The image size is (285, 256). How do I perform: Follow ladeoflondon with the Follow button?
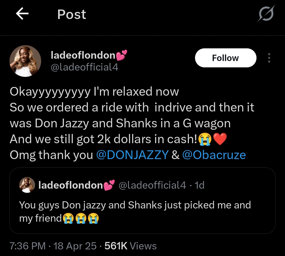[x=225, y=58]
